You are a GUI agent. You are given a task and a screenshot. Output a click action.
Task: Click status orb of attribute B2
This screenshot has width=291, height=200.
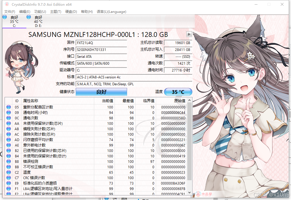(x=9, y=151)
